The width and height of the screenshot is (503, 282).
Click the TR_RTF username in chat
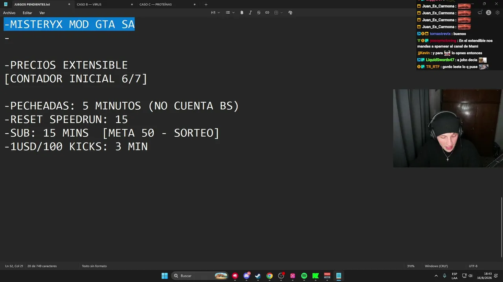coord(433,67)
